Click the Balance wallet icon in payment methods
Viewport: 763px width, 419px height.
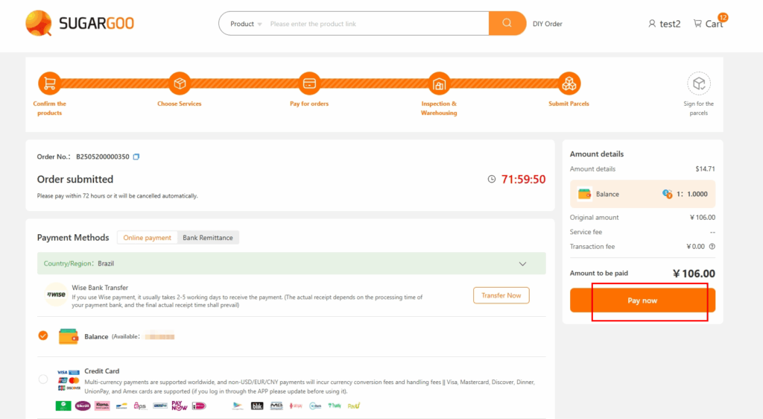click(x=68, y=336)
